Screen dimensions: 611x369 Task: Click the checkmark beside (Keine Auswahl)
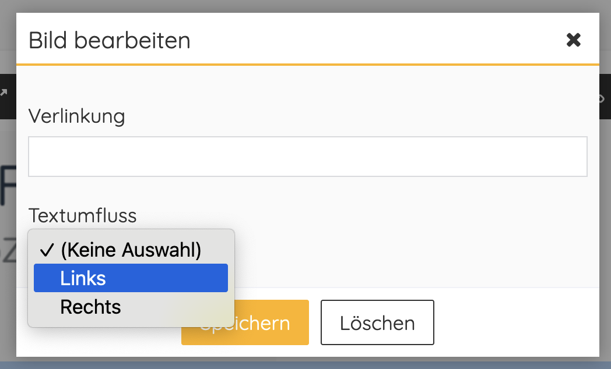[47, 250]
